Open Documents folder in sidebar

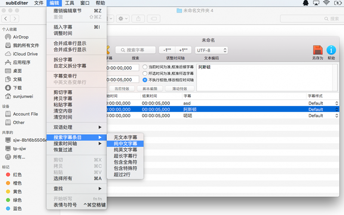tap(14, 79)
